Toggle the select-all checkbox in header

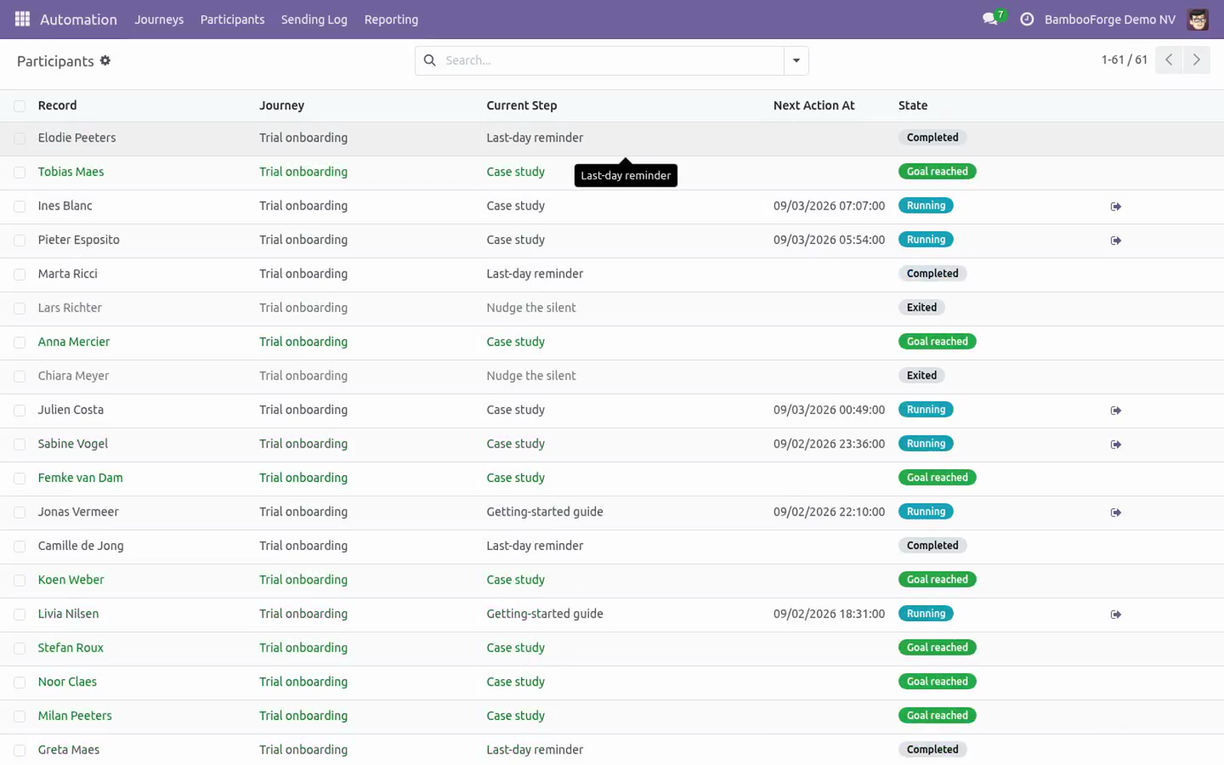click(20, 106)
